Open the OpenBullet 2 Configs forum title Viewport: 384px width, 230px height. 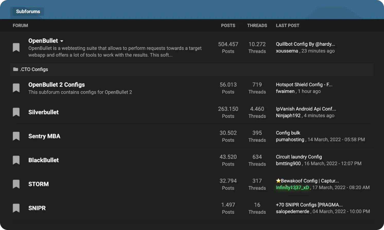(56, 85)
